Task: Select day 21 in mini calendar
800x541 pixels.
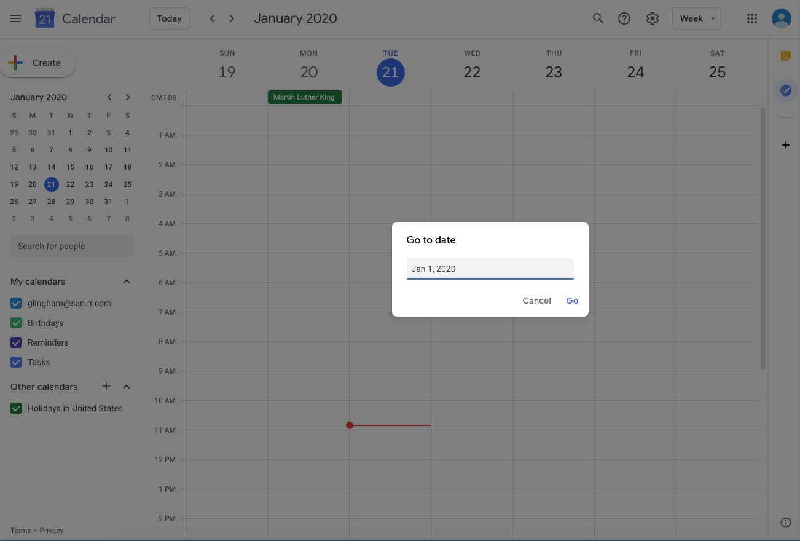Action: tap(52, 184)
